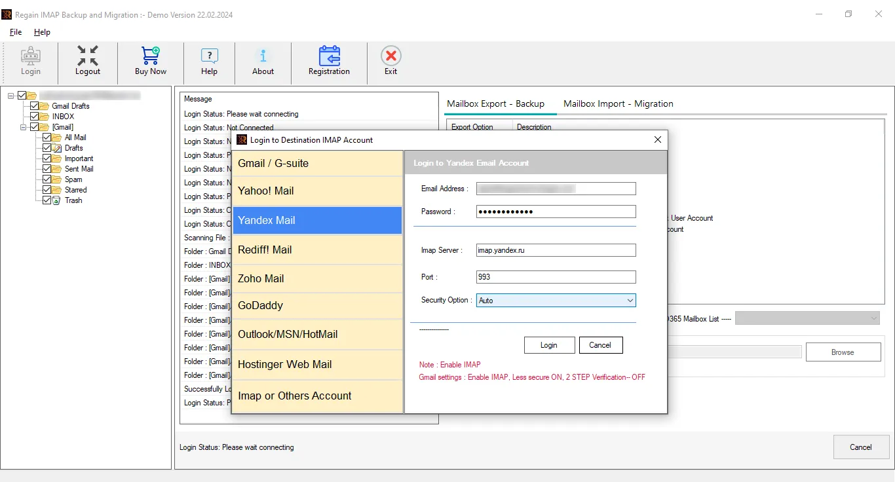Toggle the Spam checkbox
This screenshot has height=482, width=895.
point(47,179)
